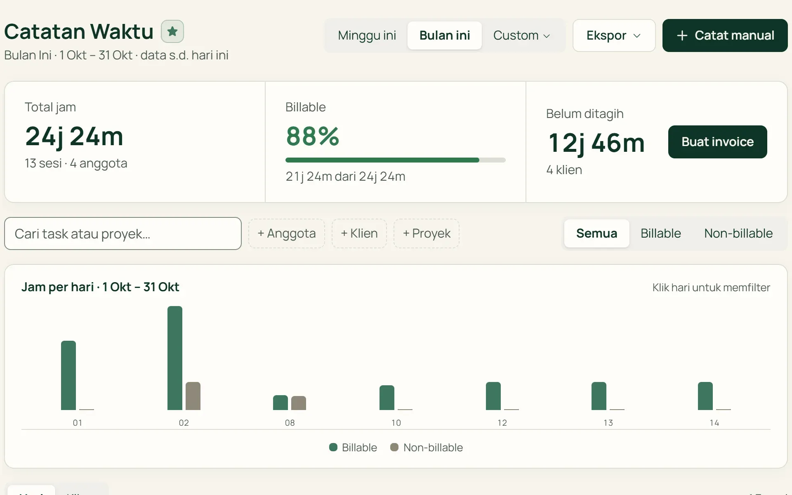
Task: Show only Billable entries
Action: coord(660,233)
